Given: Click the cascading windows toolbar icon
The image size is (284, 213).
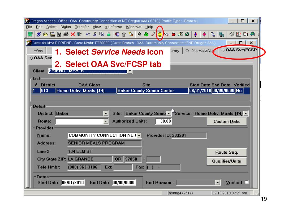Looking at the screenshot, I should pos(213,34).
